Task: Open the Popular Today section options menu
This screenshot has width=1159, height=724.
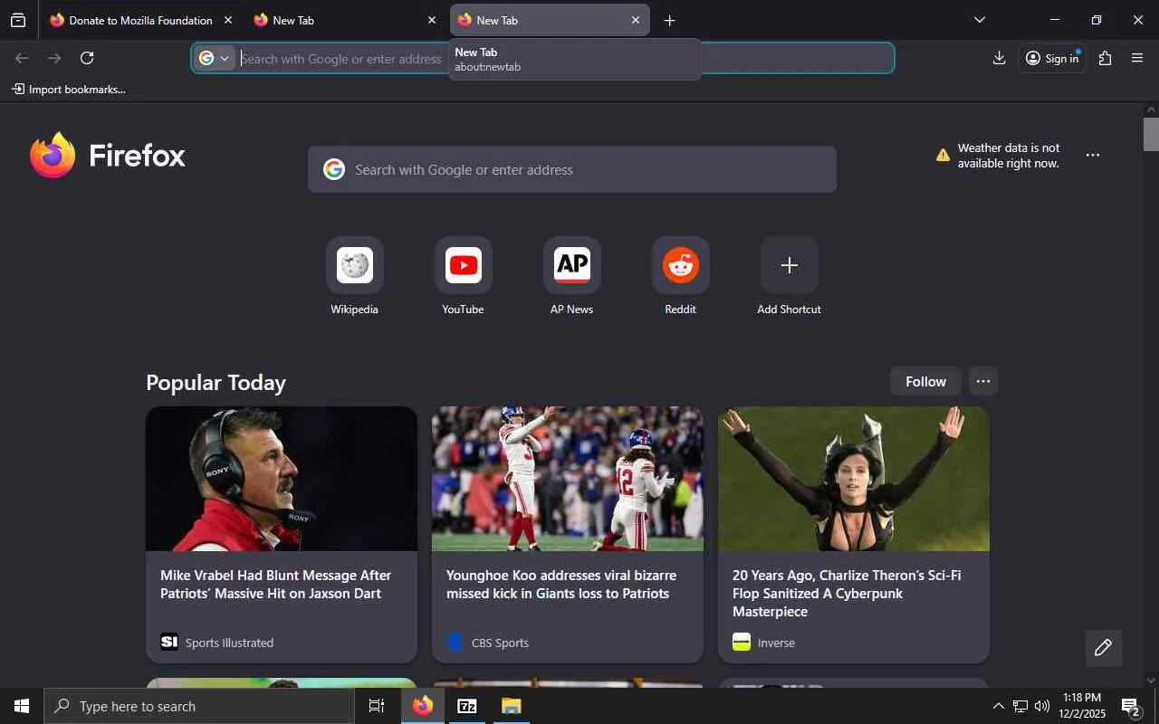Action: (983, 381)
